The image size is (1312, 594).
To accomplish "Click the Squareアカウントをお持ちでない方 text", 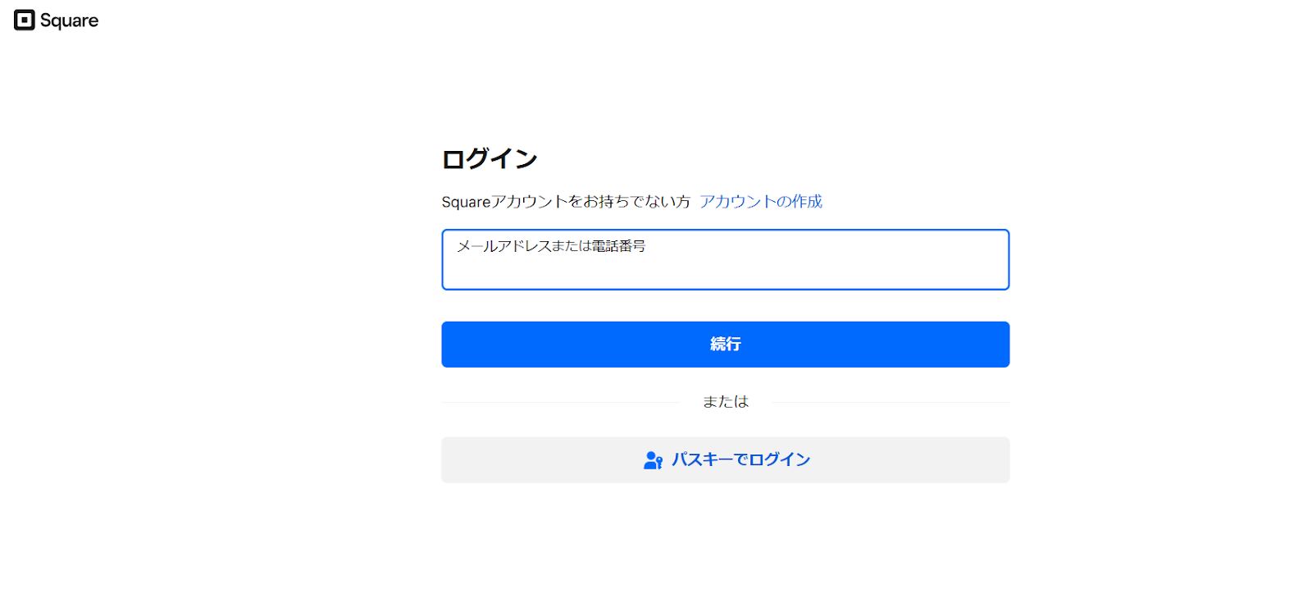I will [566, 202].
